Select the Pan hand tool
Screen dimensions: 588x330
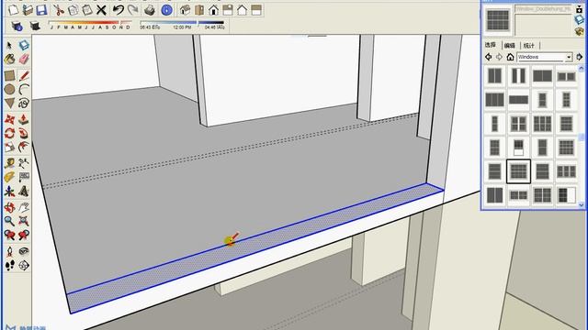[x=24, y=207]
